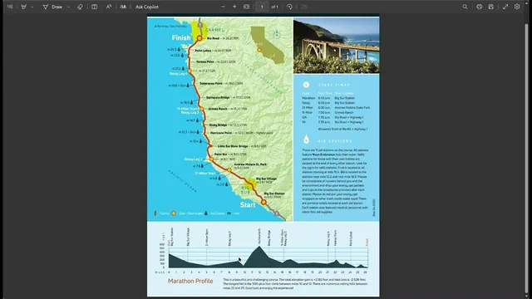The image size is (532, 299).
Task: Click the translate/text icon next to Ask Copilot
Action: [123, 7]
